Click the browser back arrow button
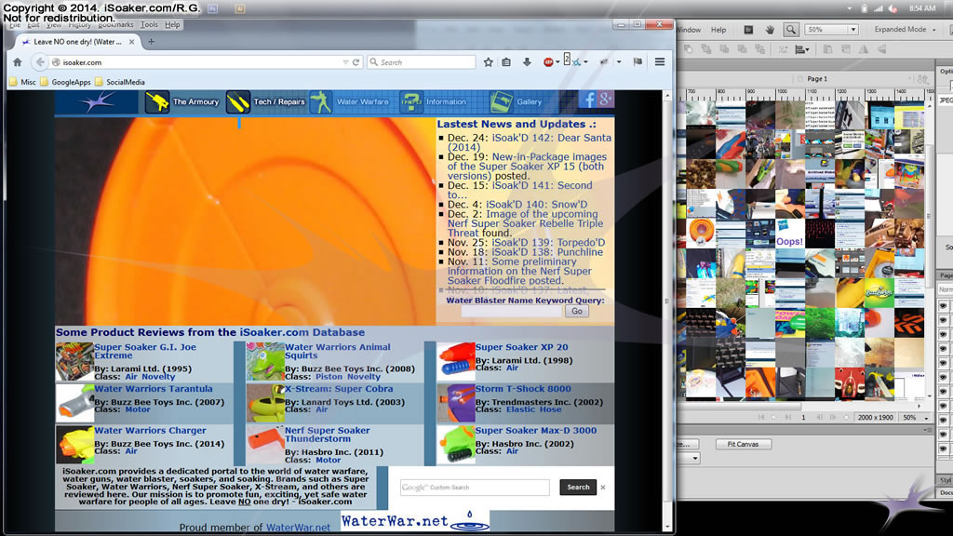 (39, 62)
